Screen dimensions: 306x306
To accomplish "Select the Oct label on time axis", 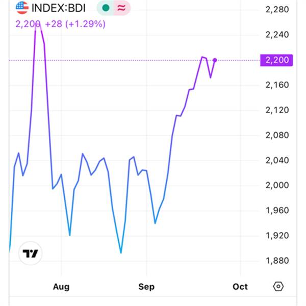I will click(240, 287).
